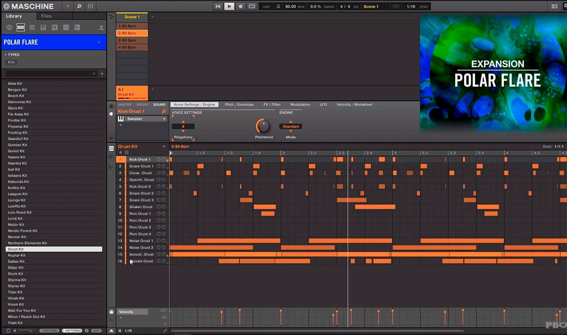Select the Sounds grid file type icon
Viewport: 567px width, 335px height.
pos(32,27)
